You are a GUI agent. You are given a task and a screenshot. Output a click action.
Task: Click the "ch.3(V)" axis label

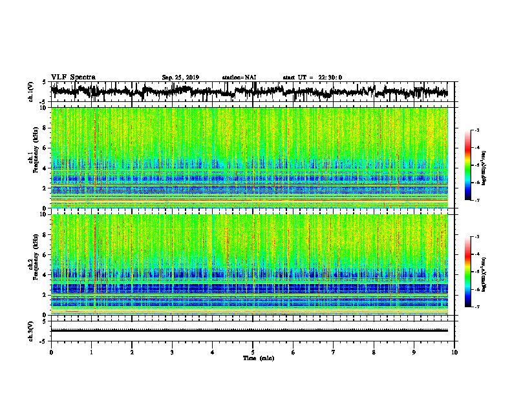(x=31, y=332)
